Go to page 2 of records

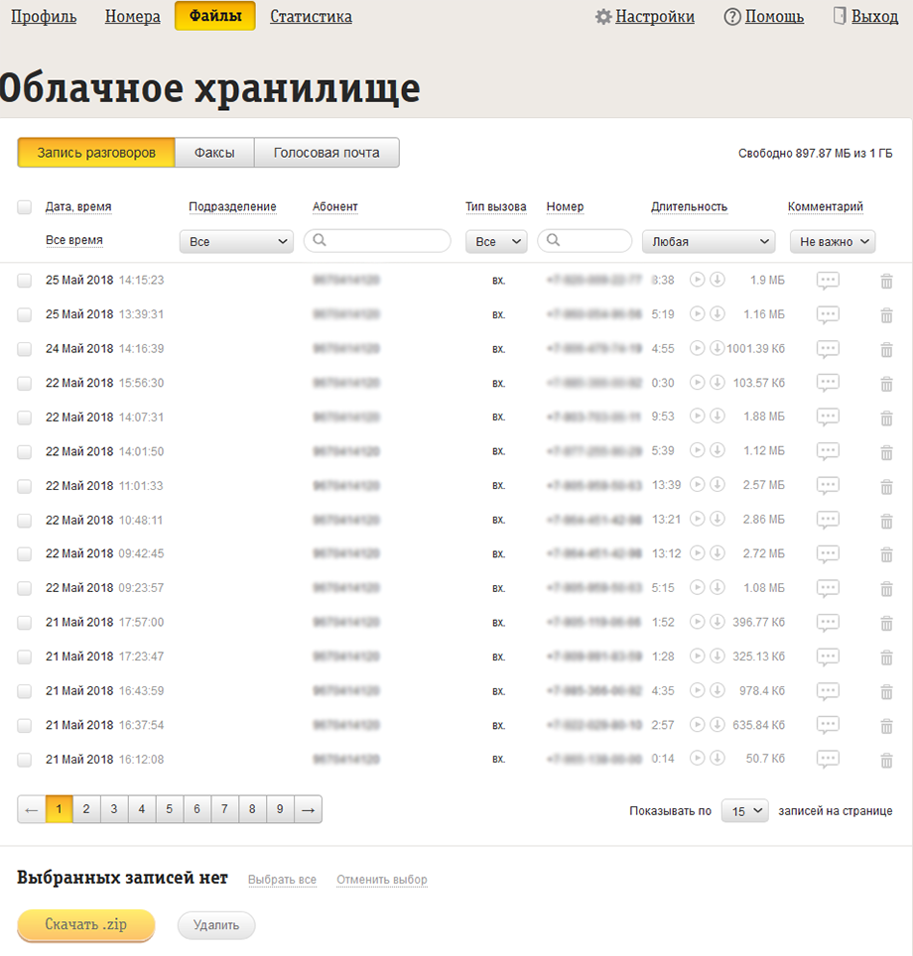[x=86, y=809]
